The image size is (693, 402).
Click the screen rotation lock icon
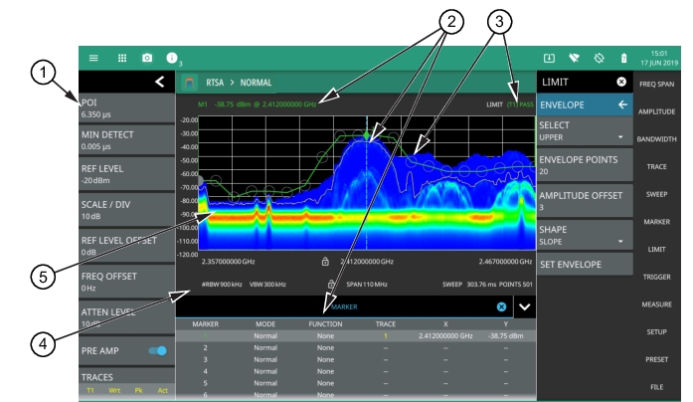coord(599,58)
